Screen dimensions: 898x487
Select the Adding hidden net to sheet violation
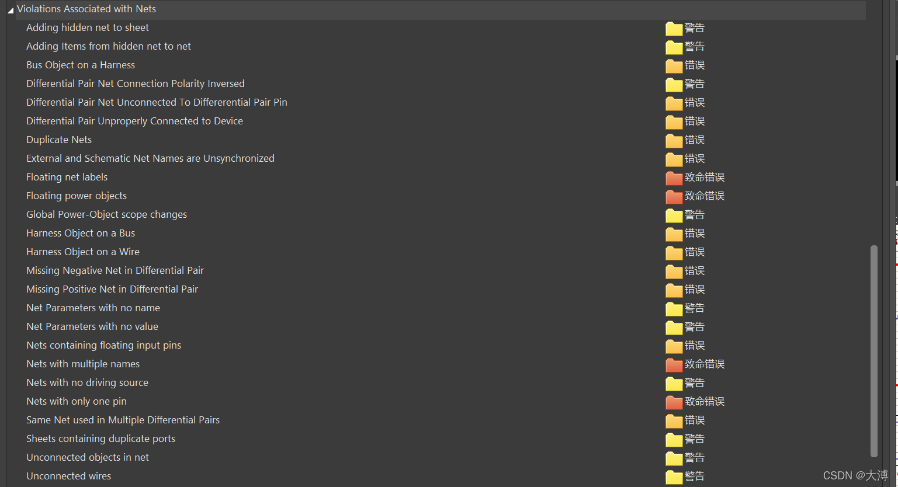point(88,27)
